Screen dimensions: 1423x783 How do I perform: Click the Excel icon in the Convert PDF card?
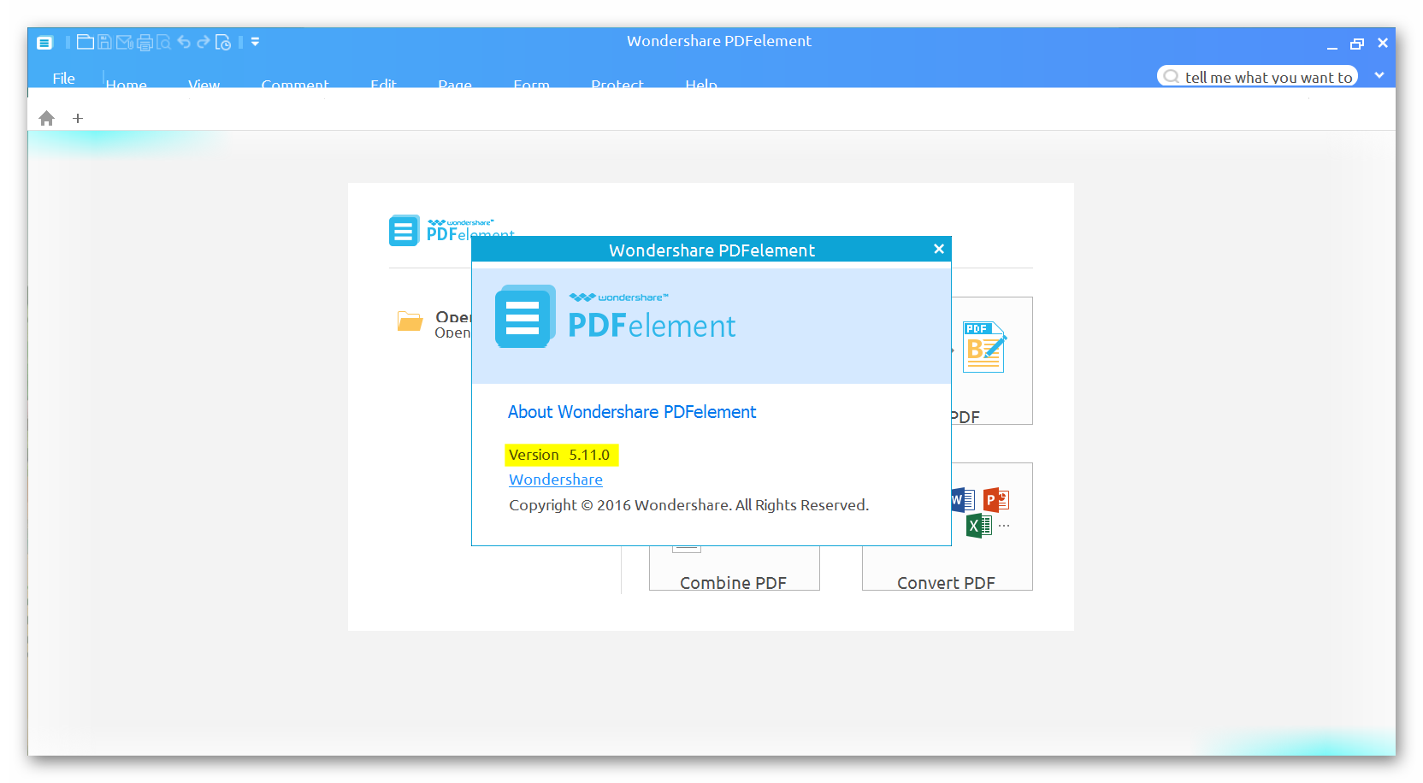click(979, 525)
